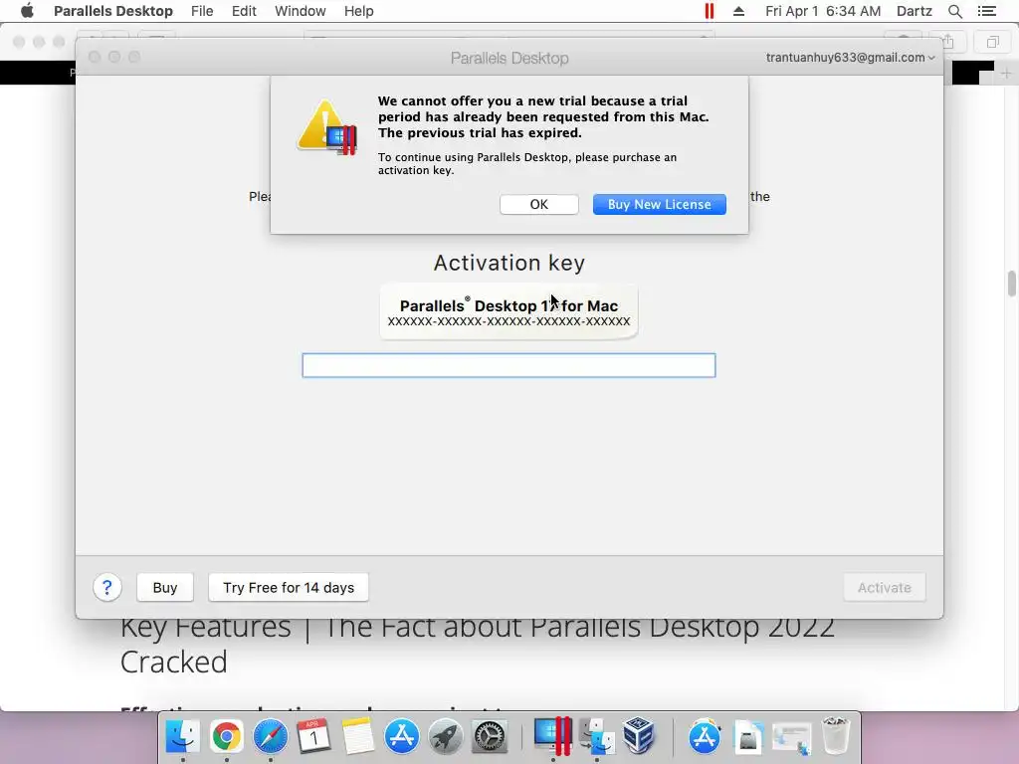This screenshot has height=764, width=1019.
Task: Open the Edit menu
Action: click(x=244, y=11)
